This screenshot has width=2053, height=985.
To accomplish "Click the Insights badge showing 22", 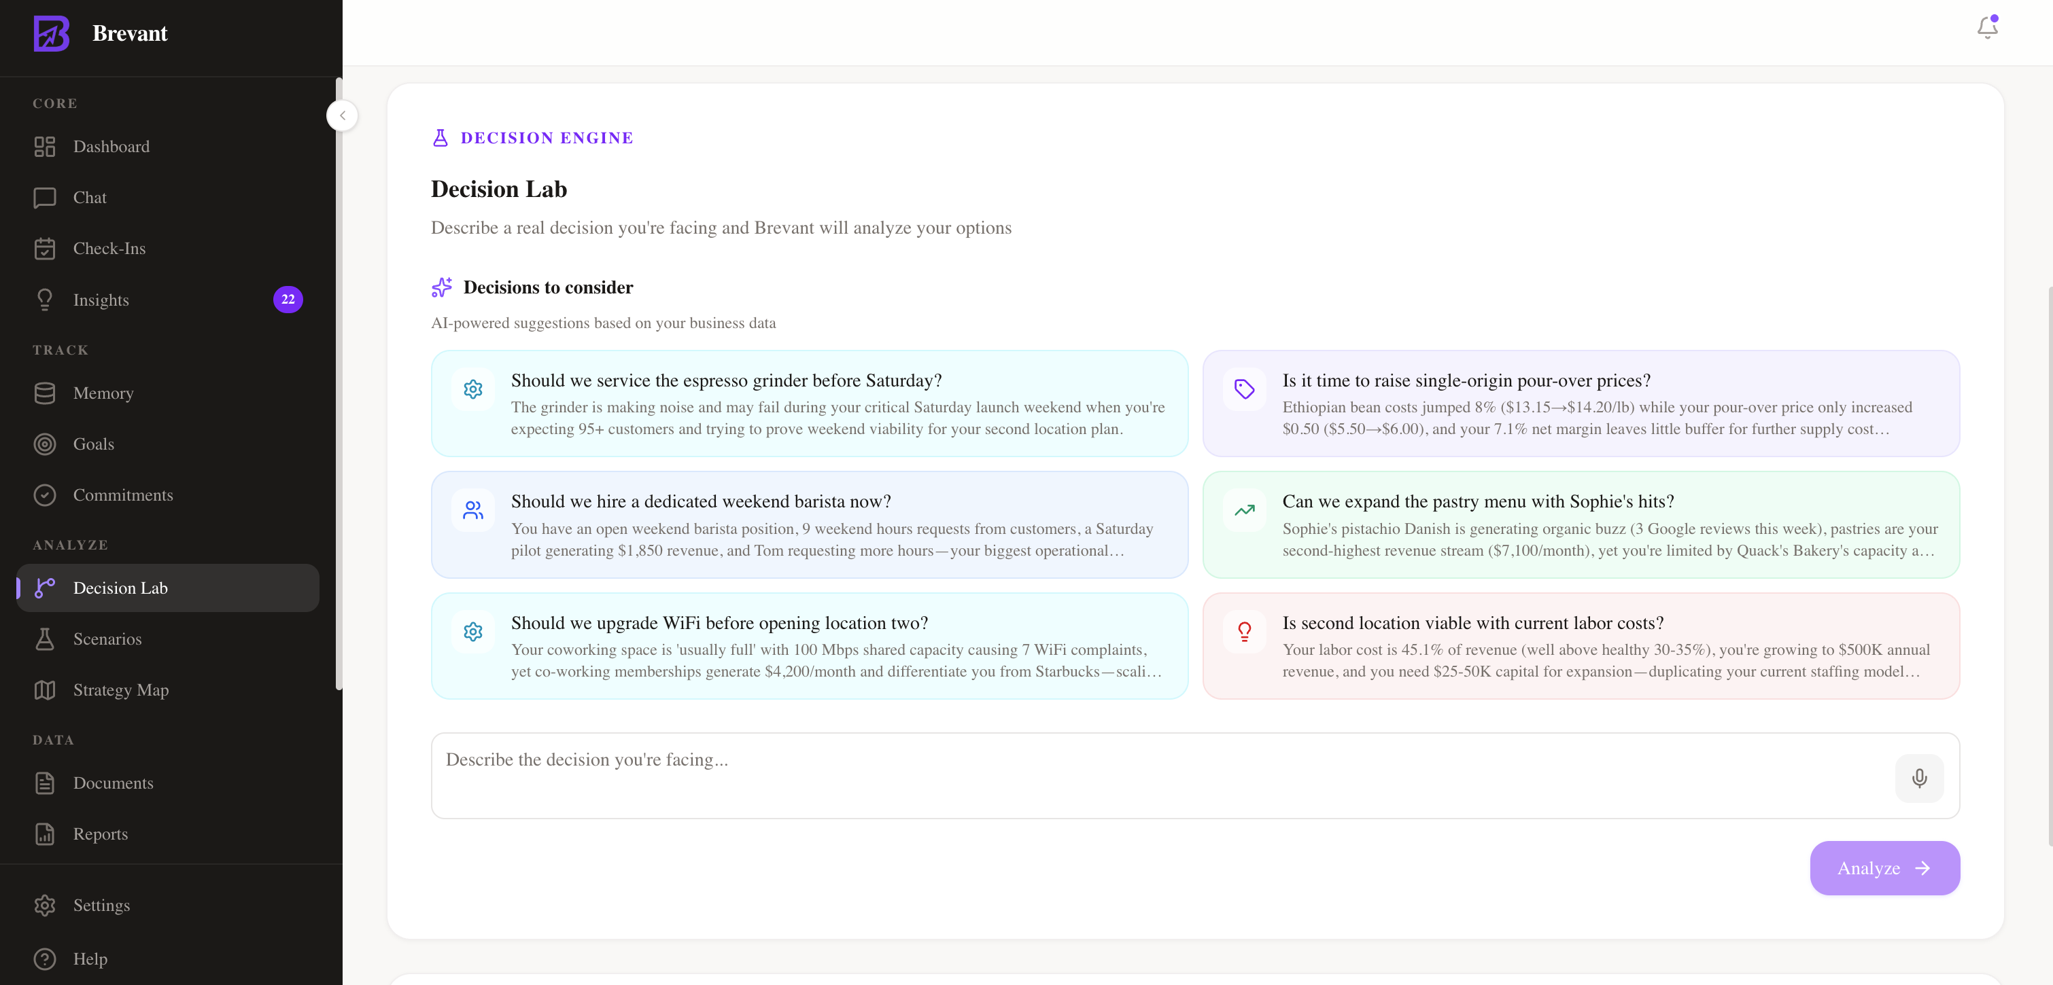I will tap(288, 300).
